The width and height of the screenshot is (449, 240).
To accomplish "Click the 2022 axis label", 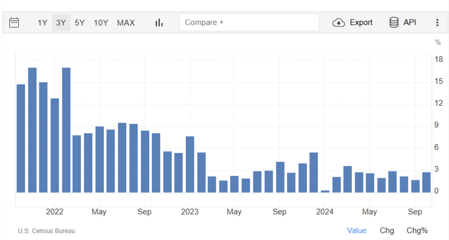I will 55,212.
